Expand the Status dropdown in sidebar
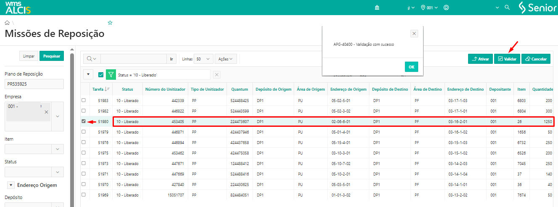This screenshot has height=207, width=558. [58, 172]
